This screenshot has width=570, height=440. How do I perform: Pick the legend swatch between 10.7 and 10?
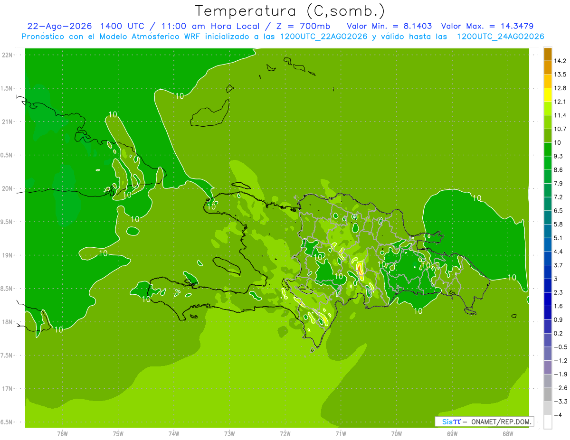click(x=548, y=135)
